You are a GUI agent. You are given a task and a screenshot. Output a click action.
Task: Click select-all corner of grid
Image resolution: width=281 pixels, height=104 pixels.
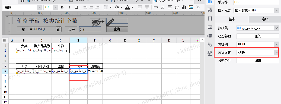click(5, 40)
